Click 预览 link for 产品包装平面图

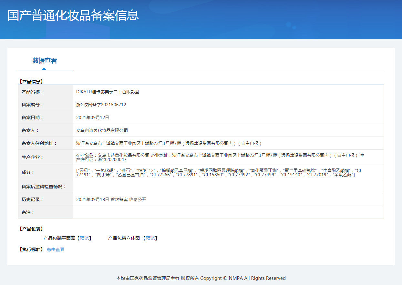[84, 238]
